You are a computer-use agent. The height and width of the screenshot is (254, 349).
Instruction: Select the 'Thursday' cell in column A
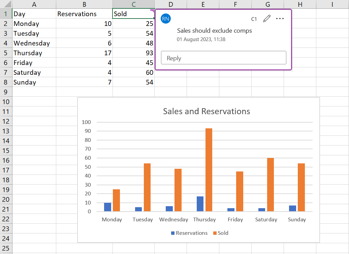tap(34, 53)
